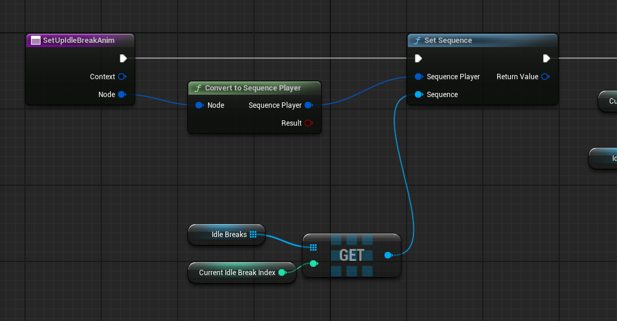
Task: Click function icon on Convert to Sequence Player
Action: coord(198,88)
